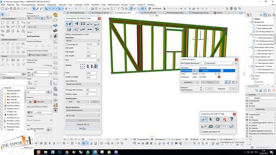Collapse the Документирование toolbox section

[13, 40]
